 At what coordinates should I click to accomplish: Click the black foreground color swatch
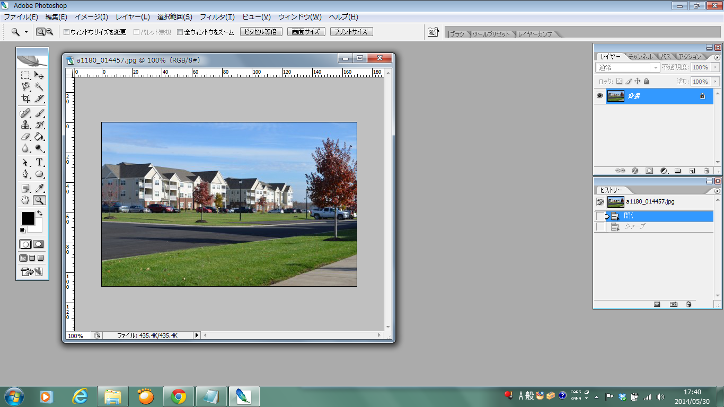pyautogui.click(x=28, y=218)
